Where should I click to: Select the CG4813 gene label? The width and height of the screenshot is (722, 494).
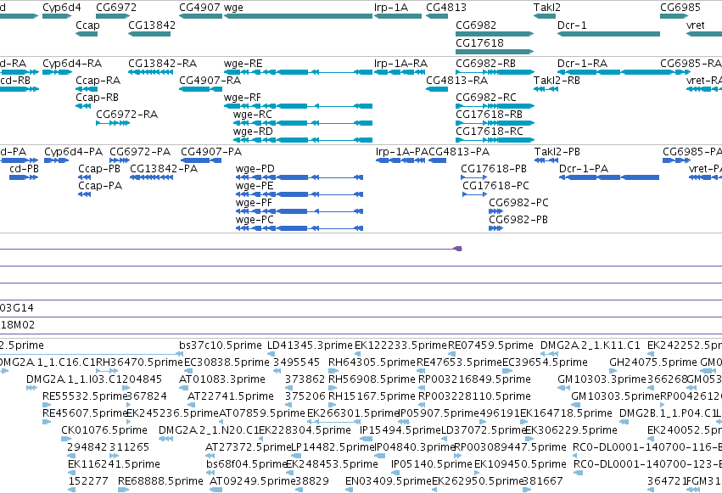[x=446, y=8]
